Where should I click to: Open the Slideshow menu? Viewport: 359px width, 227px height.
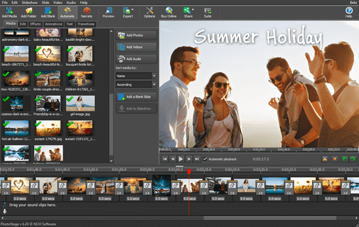click(30, 3)
